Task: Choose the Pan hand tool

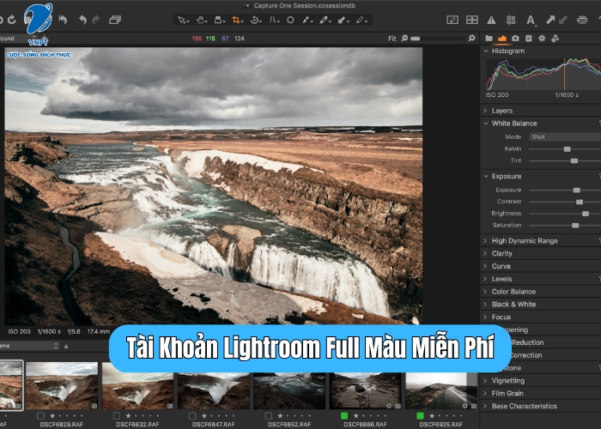Action: (200, 20)
